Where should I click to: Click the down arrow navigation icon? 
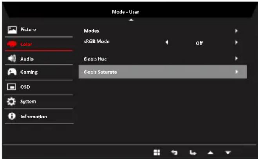tap(228, 153)
